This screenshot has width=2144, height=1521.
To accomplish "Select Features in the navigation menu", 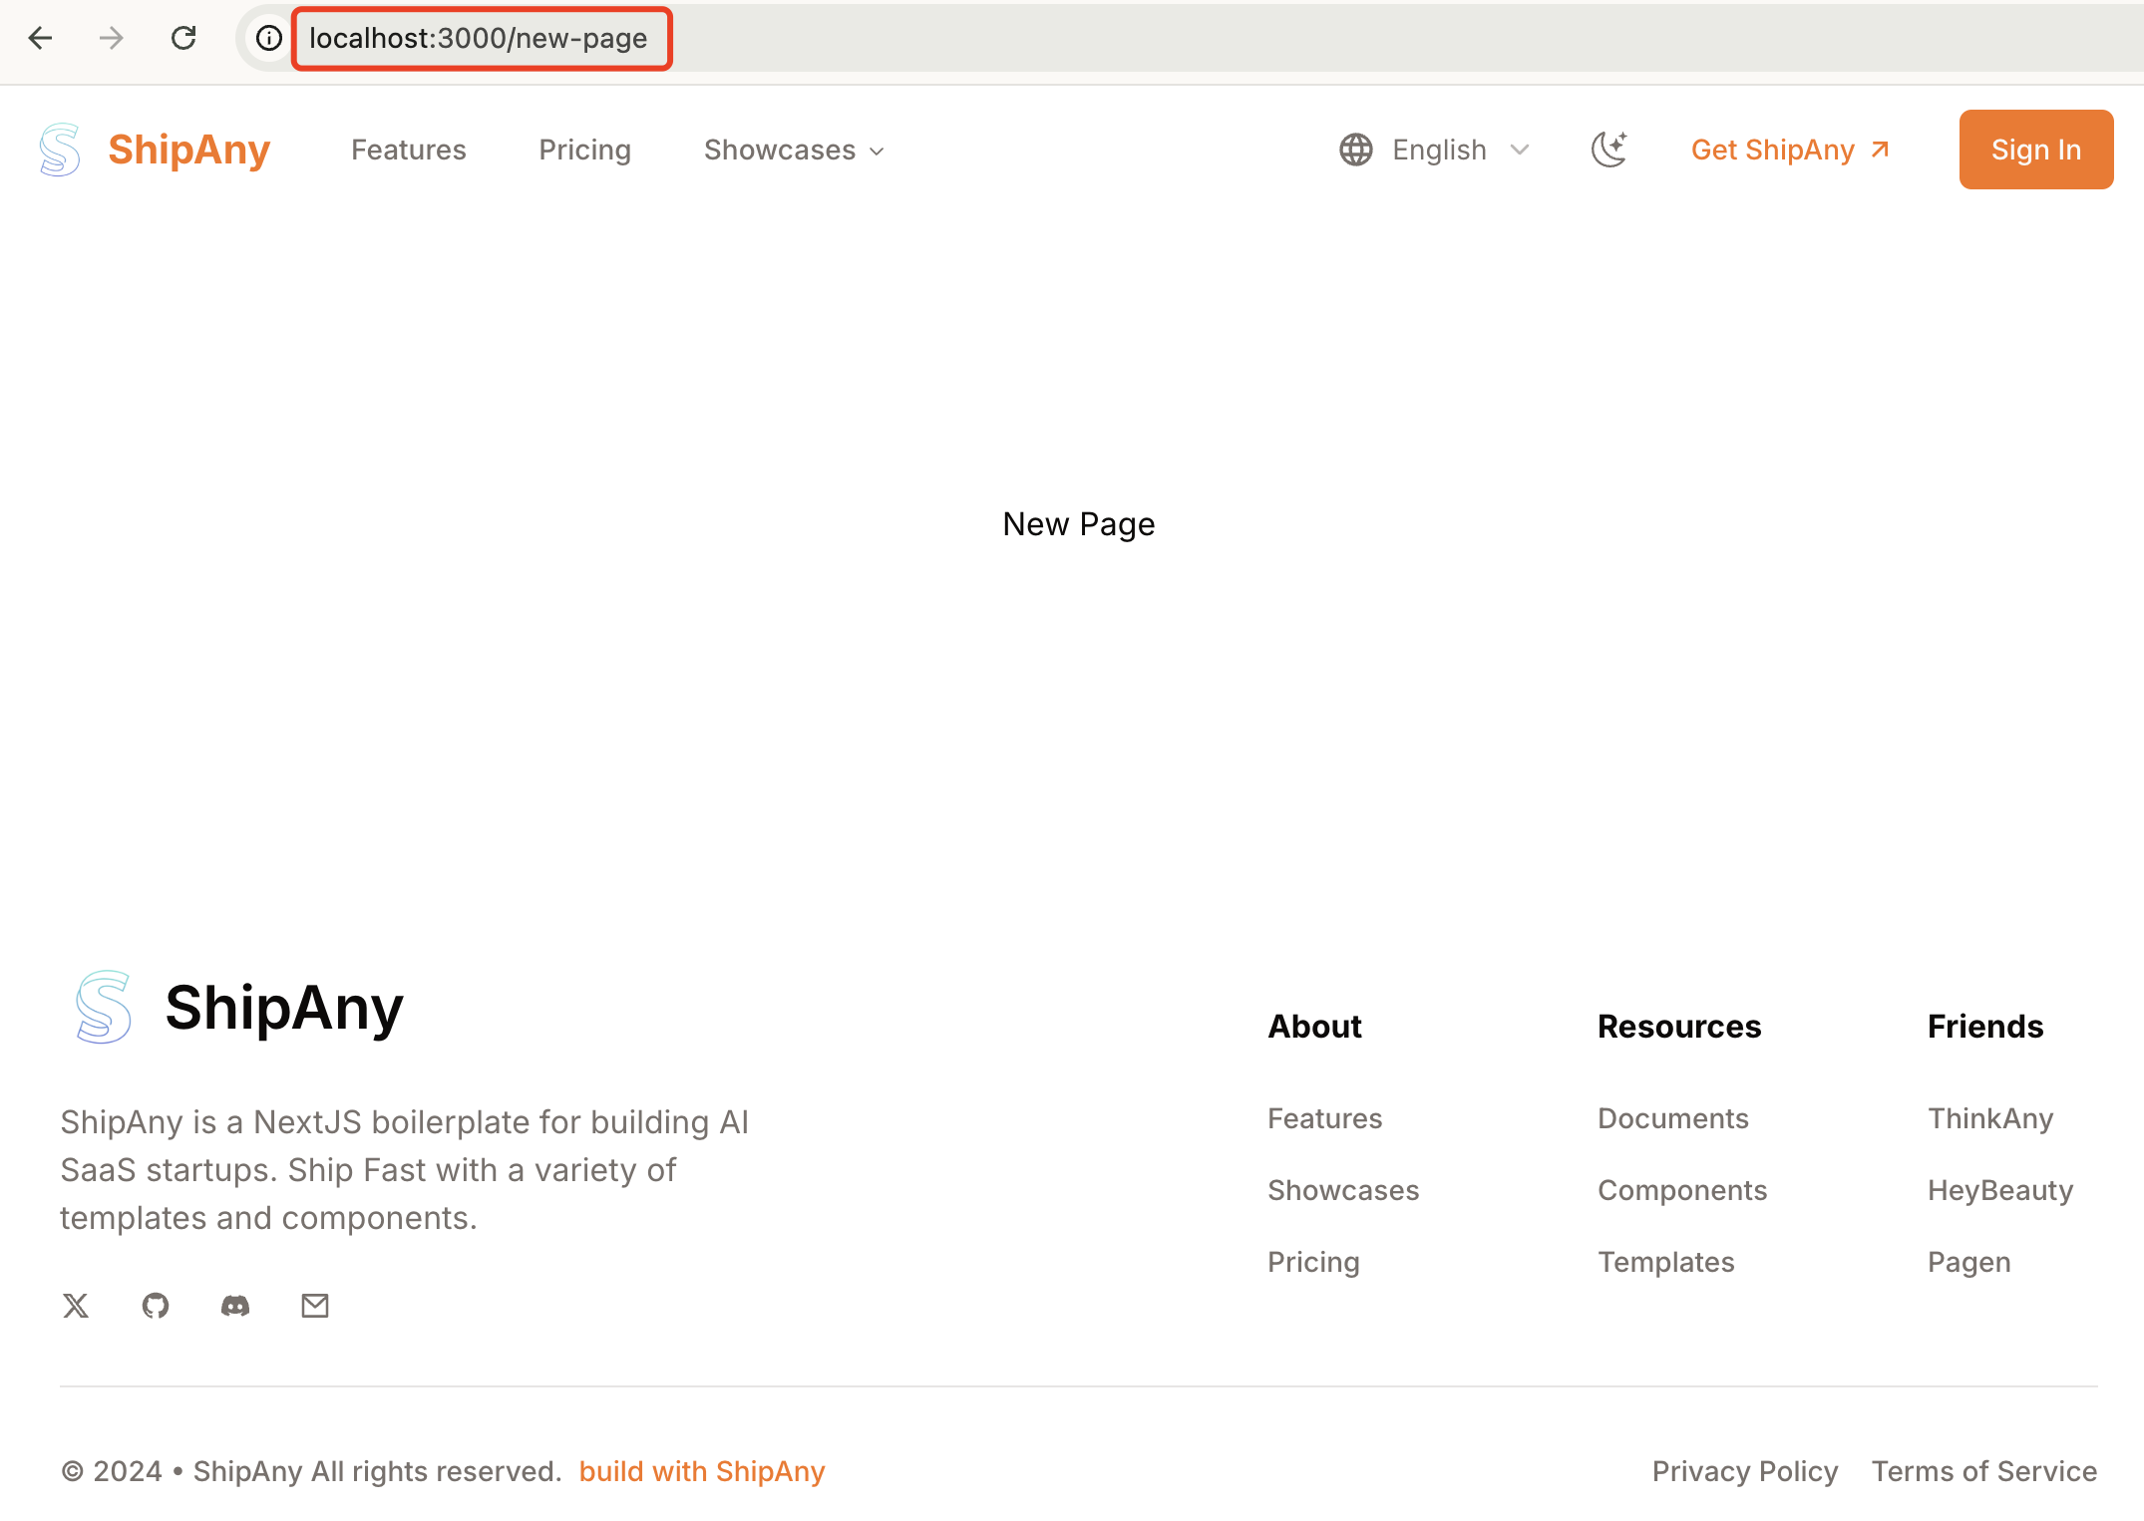I will (x=409, y=150).
